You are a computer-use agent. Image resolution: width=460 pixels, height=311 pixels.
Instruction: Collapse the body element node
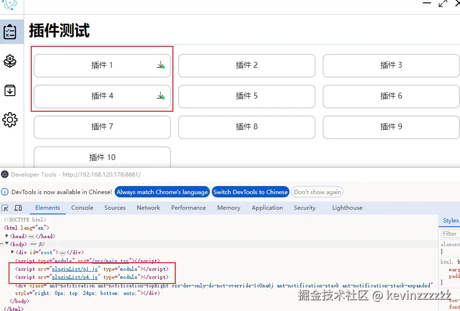(x=7, y=244)
